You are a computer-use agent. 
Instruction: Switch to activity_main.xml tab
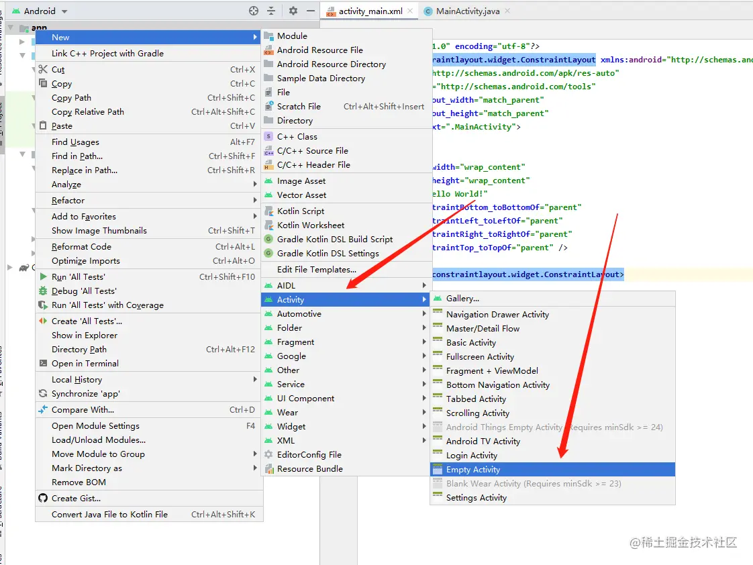click(x=370, y=11)
